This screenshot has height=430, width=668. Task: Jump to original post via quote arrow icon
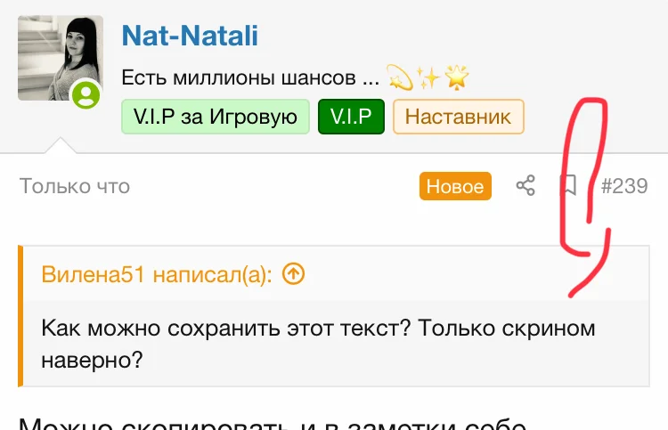click(x=293, y=274)
